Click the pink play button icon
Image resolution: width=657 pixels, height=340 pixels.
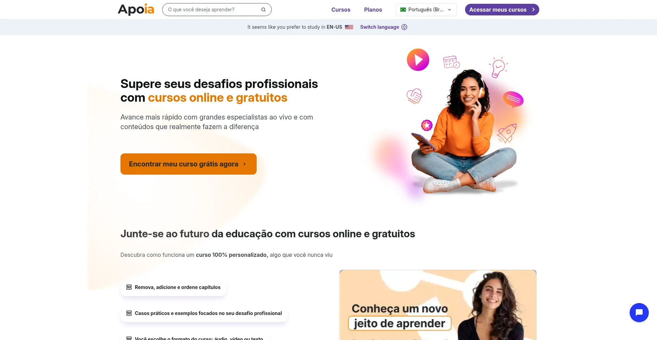click(x=418, y=60)
